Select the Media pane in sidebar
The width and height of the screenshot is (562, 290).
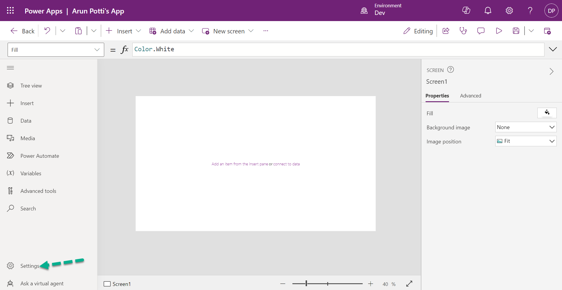click(x=28, y=138)
